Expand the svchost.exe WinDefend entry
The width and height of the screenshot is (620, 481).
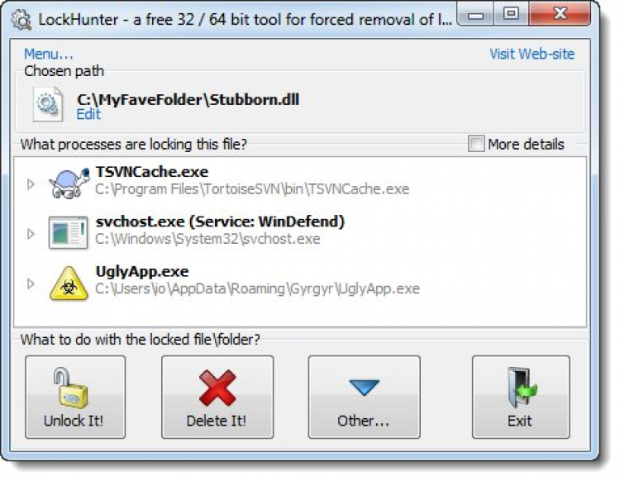(31, 234)
